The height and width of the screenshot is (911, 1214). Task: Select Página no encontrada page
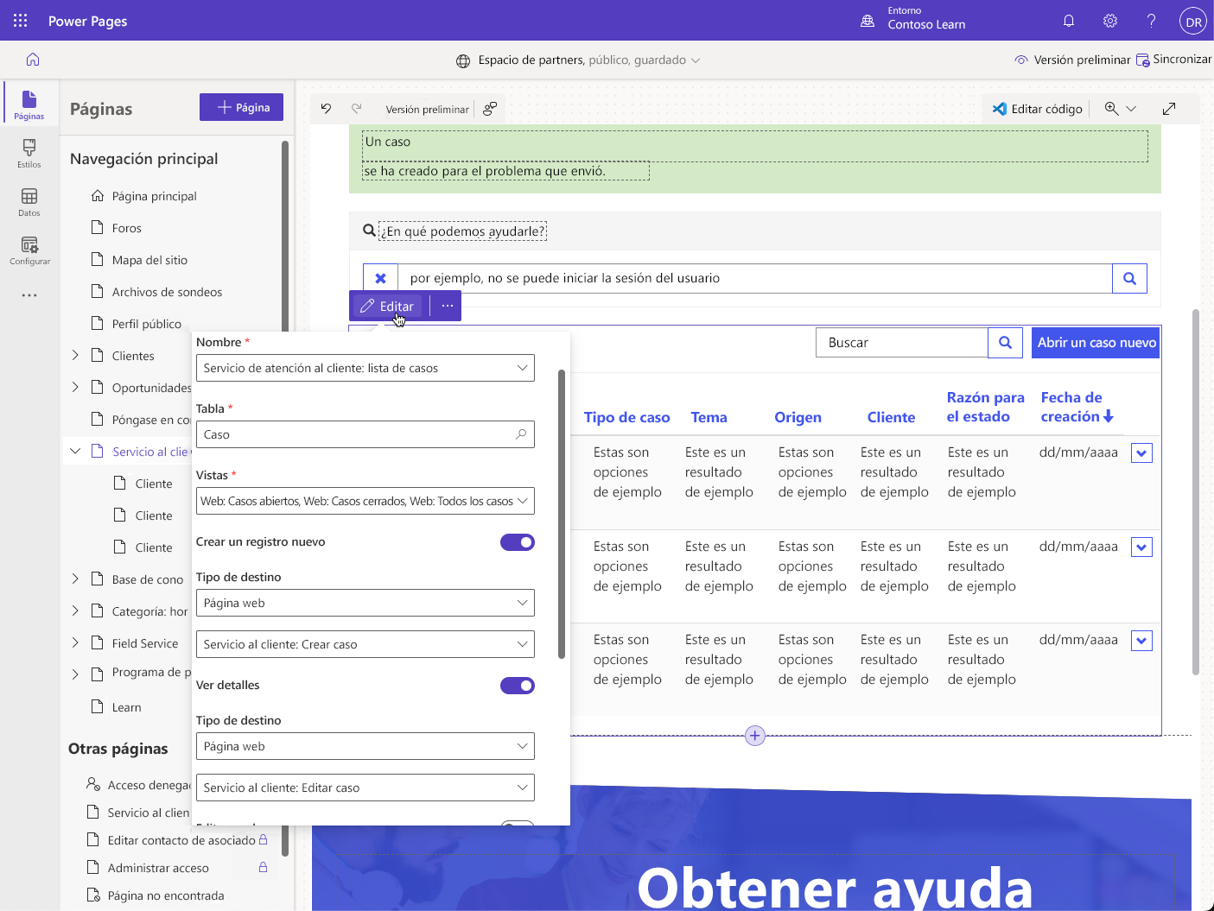165,895
